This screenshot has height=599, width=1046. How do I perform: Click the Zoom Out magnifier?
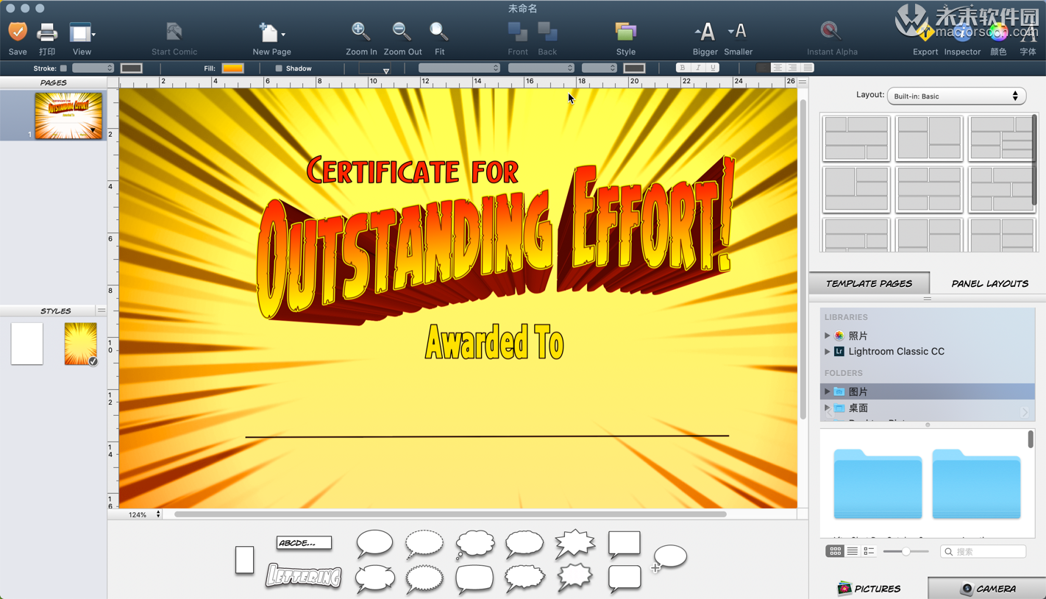coord(402,31)
